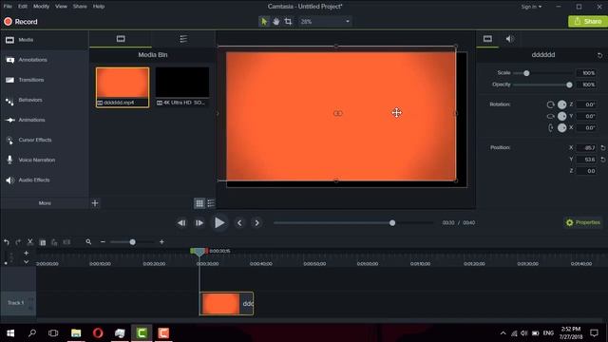Viewport: 608px width, 342px height.
Task: Select the Crop tool
Action: click(288, 21)
